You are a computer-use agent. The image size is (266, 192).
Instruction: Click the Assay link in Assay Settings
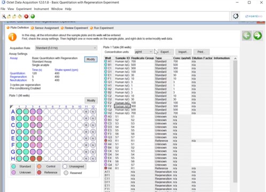[14, 58]
